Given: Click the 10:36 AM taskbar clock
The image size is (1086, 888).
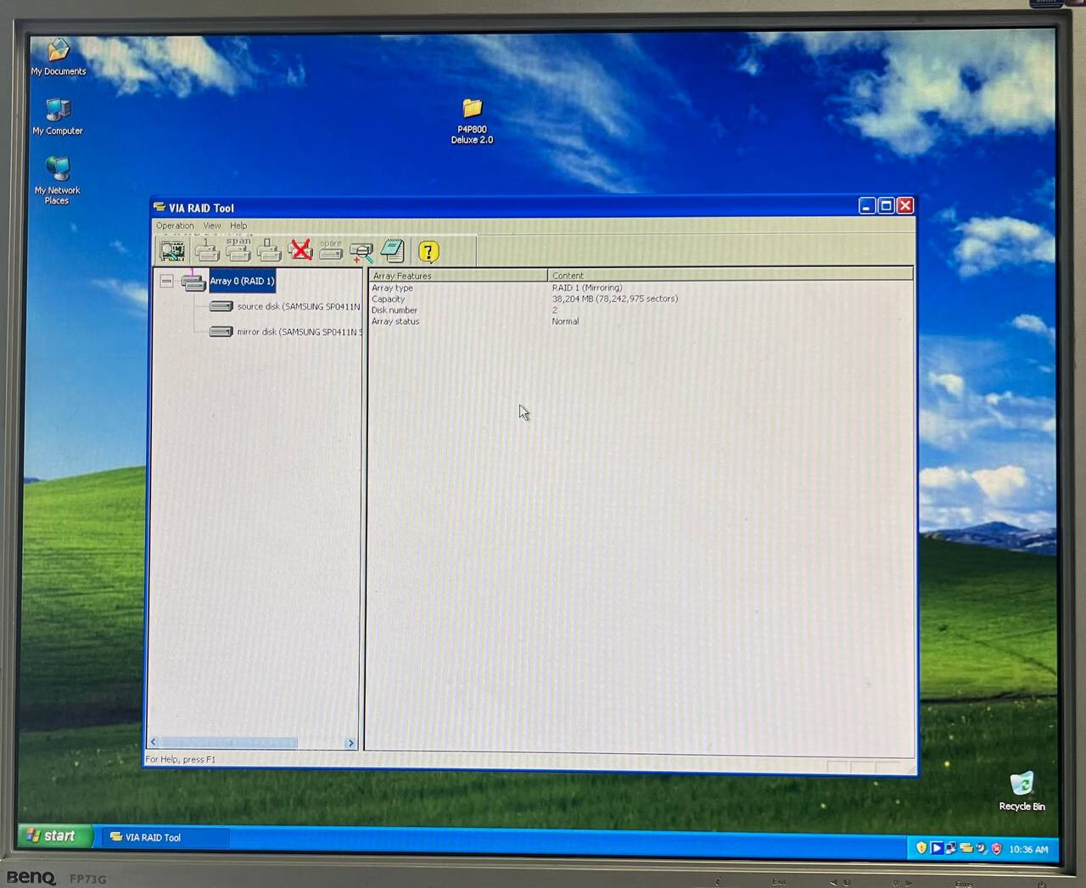Looking at the screenshot, I should (1028, 849).
